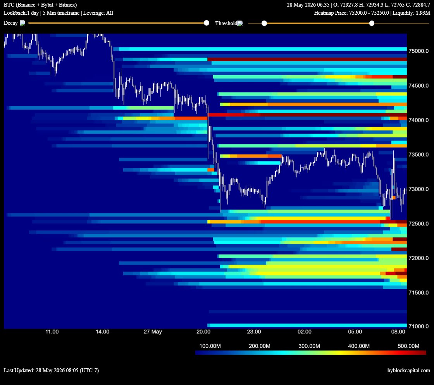Click the 72500.0 price axis label
This screenshot has height=385, width=434.
click(418, 223)
